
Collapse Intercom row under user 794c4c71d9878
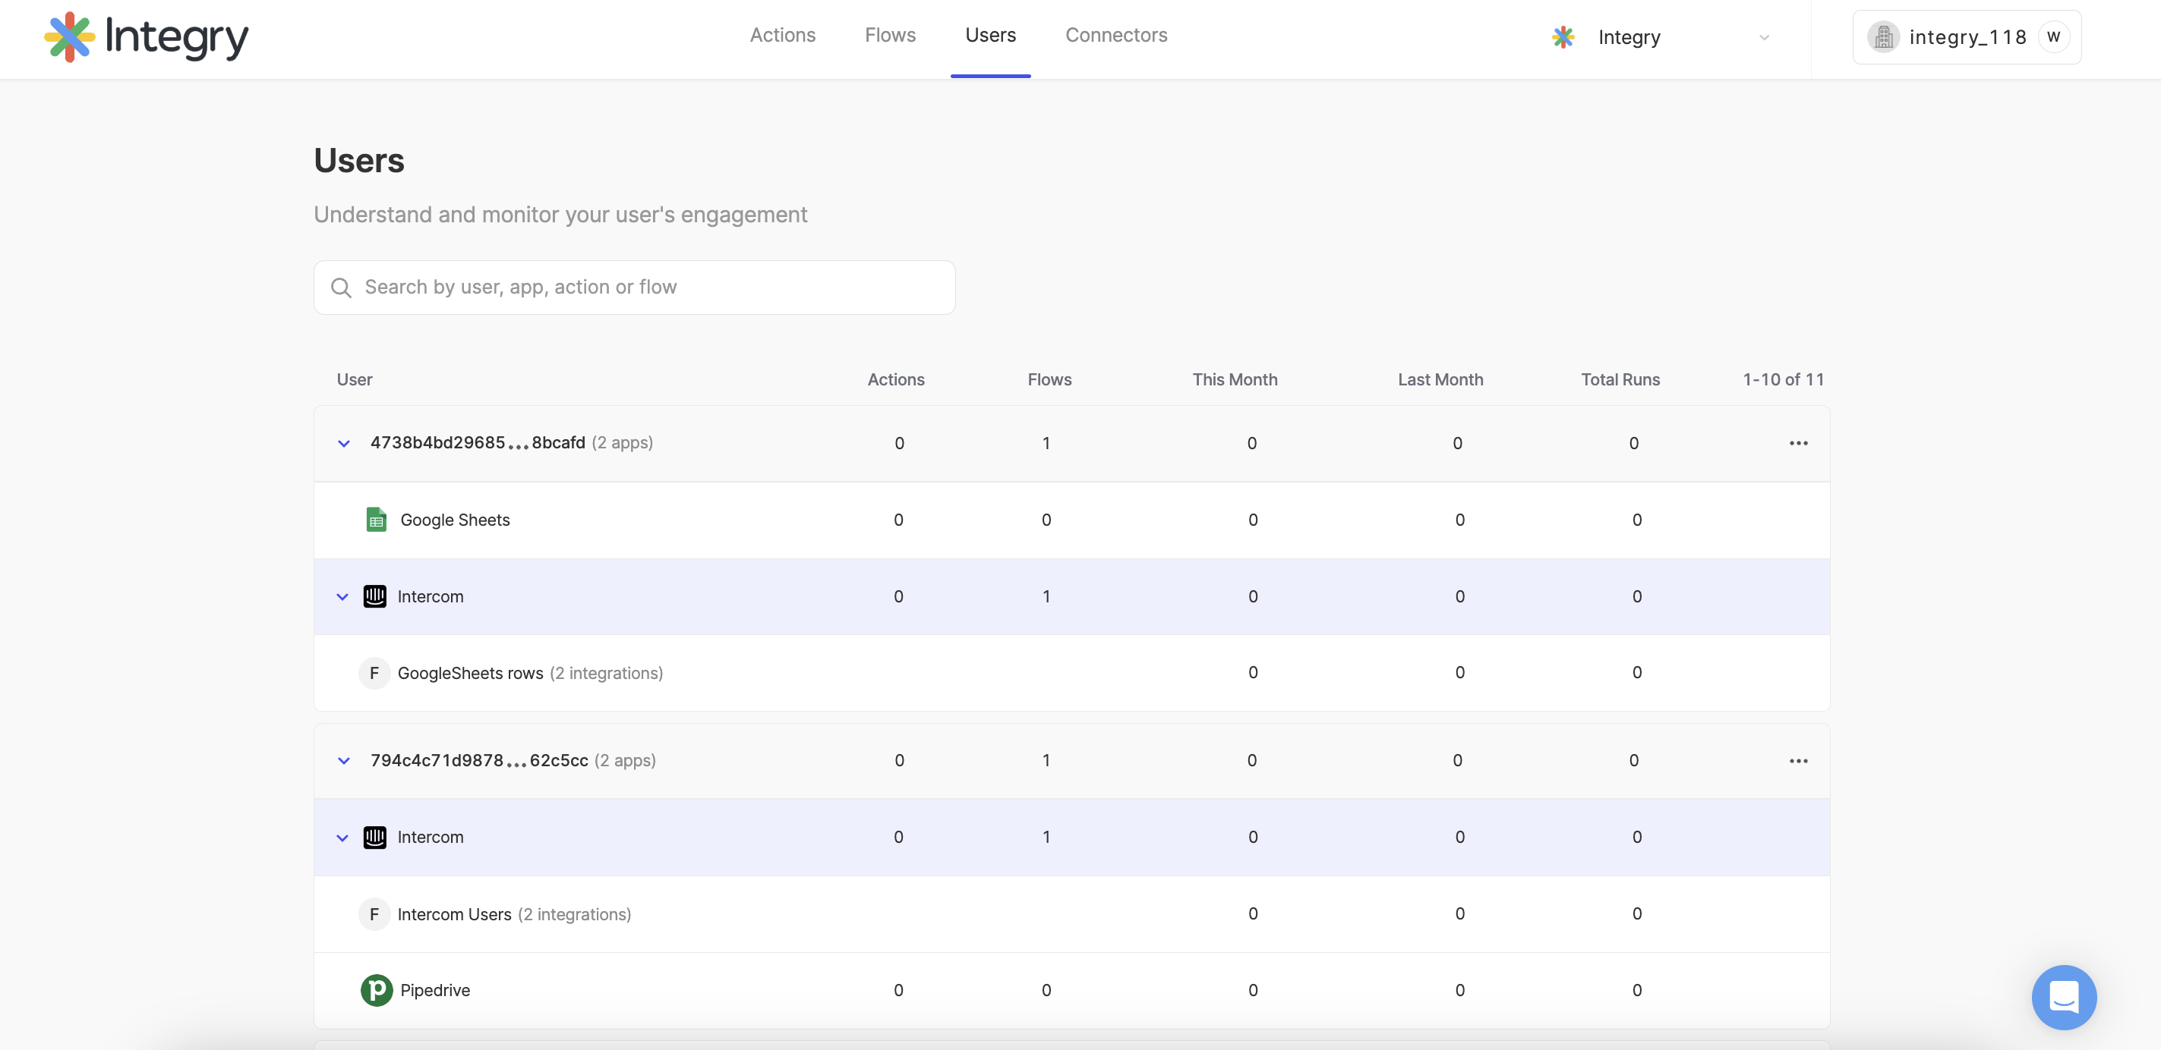342,837
